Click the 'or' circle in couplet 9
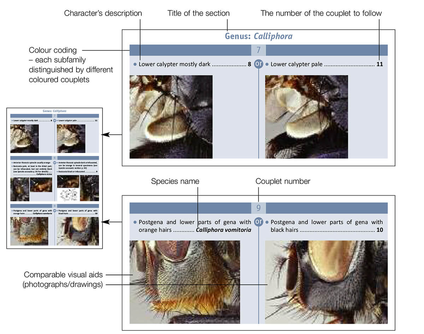Image resolution: width=424 pixels, height=334 pixels. (259, 222)
